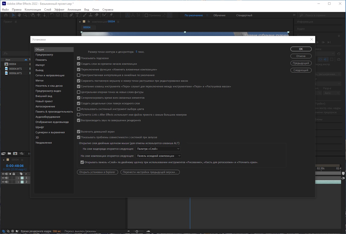Pick the Clone Stamp tool

click(91, 15)
